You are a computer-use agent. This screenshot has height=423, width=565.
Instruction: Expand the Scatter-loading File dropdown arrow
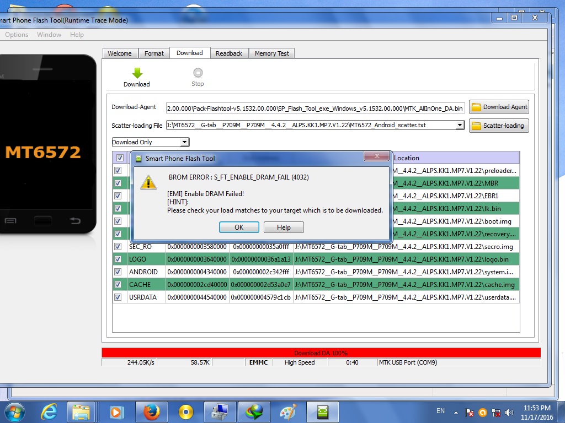tap(460, 125)
